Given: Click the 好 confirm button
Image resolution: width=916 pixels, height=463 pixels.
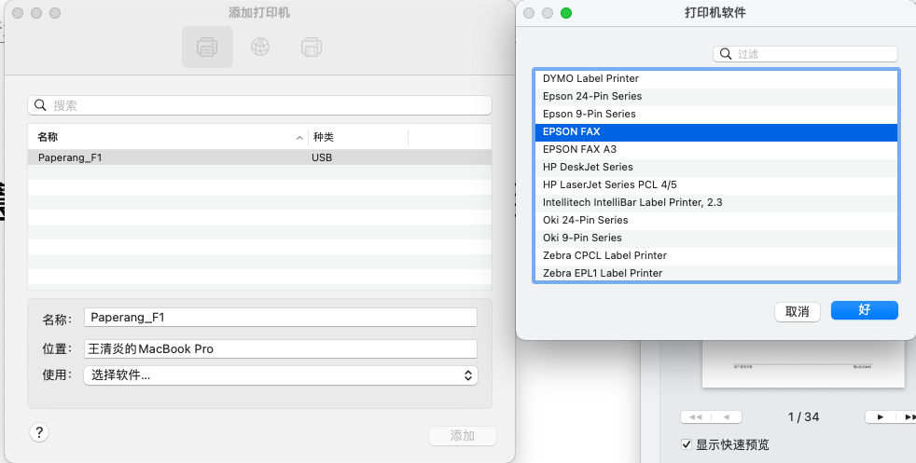Looking at the screenshot, I should (864, 310).
